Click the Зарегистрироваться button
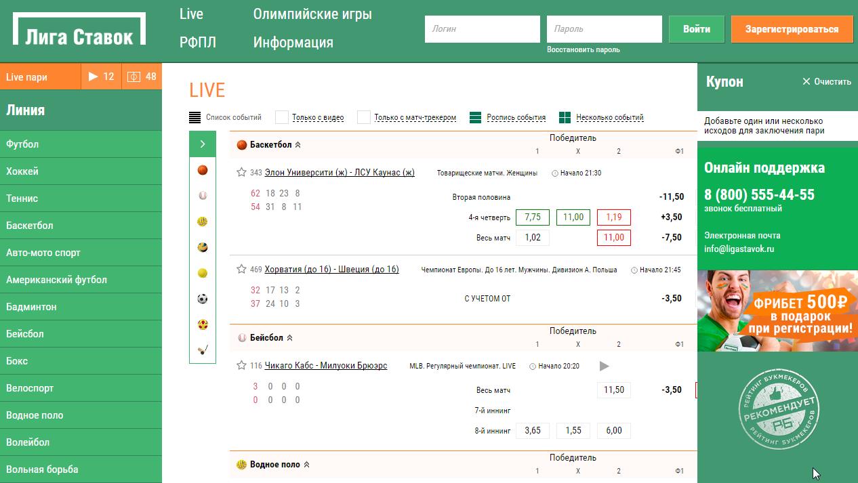The height and width of the screenshot is (483, 858). click(792, 29)
